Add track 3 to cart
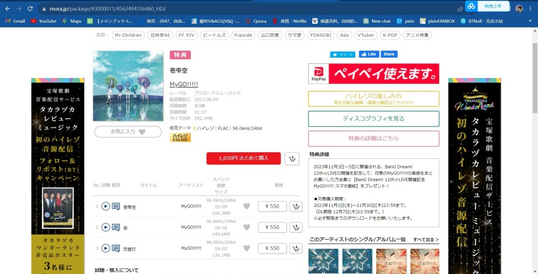This screenshot has width=538, height=274. pos(296,248)
